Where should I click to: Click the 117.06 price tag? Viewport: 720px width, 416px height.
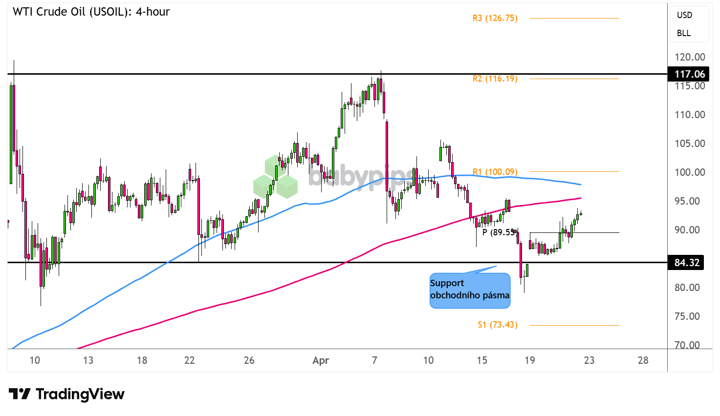tap(689, 74)
